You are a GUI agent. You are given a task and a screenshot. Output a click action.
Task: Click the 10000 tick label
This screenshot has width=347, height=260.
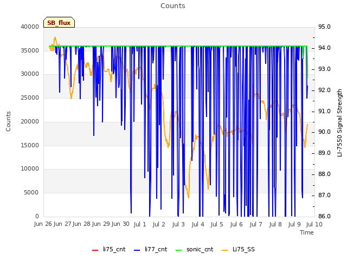tap(30, 168)
